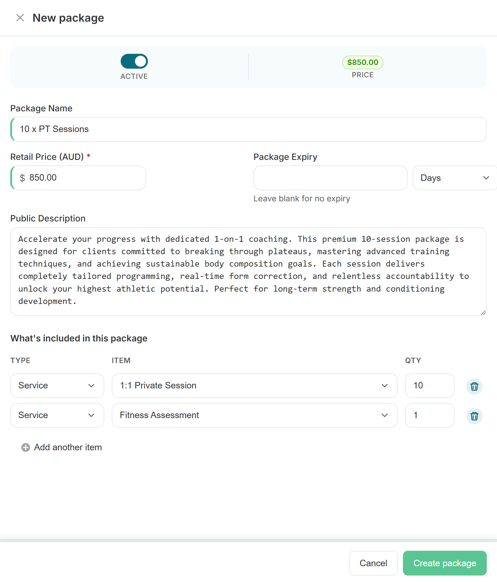Cancel the new package form
Viewport: 497px width, 582px height.
click(373, 563)
